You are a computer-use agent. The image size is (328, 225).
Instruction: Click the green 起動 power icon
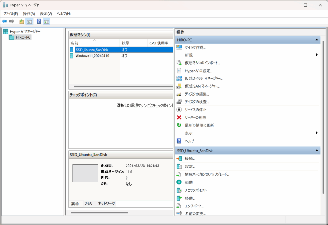tap(179, 182)
